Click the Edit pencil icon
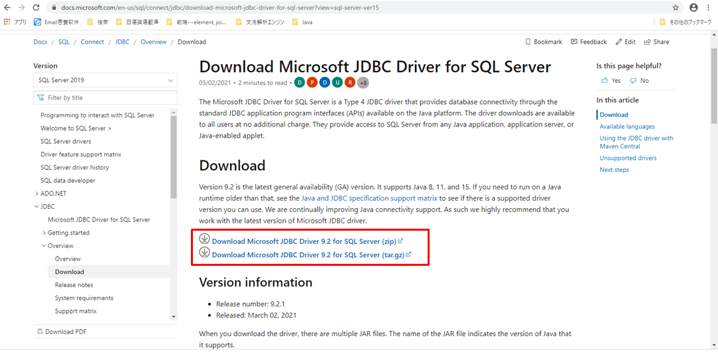The width and height of the screenshot is (718, 352). coord(619,42)
